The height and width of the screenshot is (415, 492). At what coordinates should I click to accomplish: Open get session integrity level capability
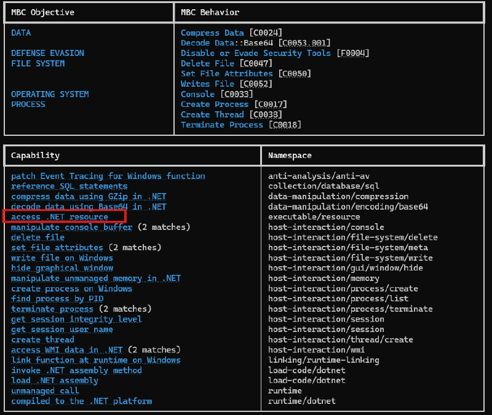(76, 319)
